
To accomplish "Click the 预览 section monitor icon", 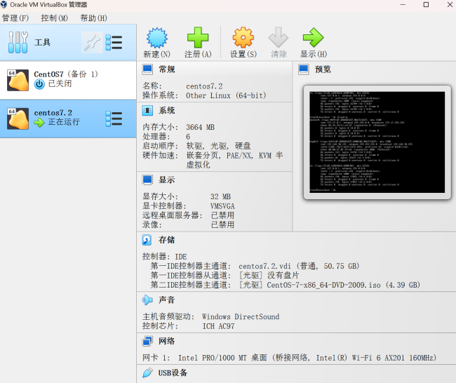I will [304, 69].
